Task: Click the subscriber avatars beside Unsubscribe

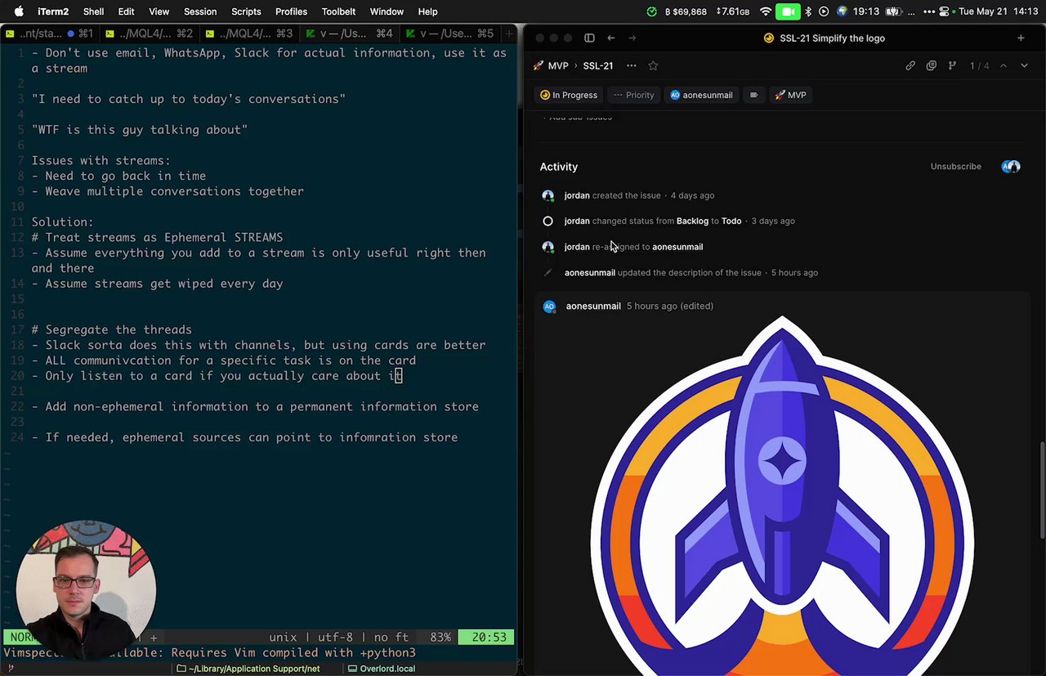Action: tap(1011, 167)
